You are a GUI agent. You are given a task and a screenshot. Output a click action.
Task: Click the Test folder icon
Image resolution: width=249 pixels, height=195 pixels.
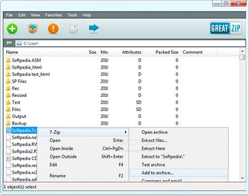point(8,102)
